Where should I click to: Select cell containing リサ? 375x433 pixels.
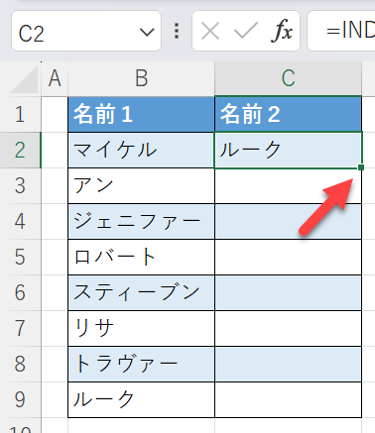coord(141,329)
